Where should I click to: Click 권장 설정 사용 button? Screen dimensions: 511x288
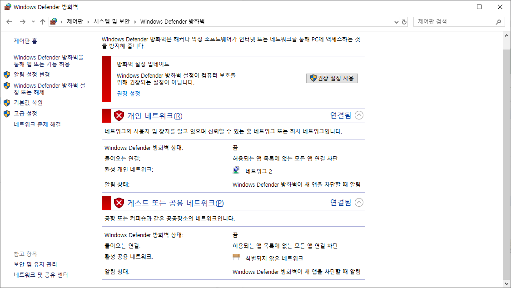pyautogui.click(x=332, y=78)
